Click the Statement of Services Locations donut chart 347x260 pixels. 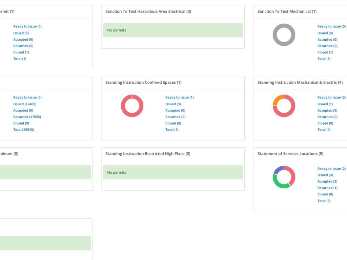point(284,177)
